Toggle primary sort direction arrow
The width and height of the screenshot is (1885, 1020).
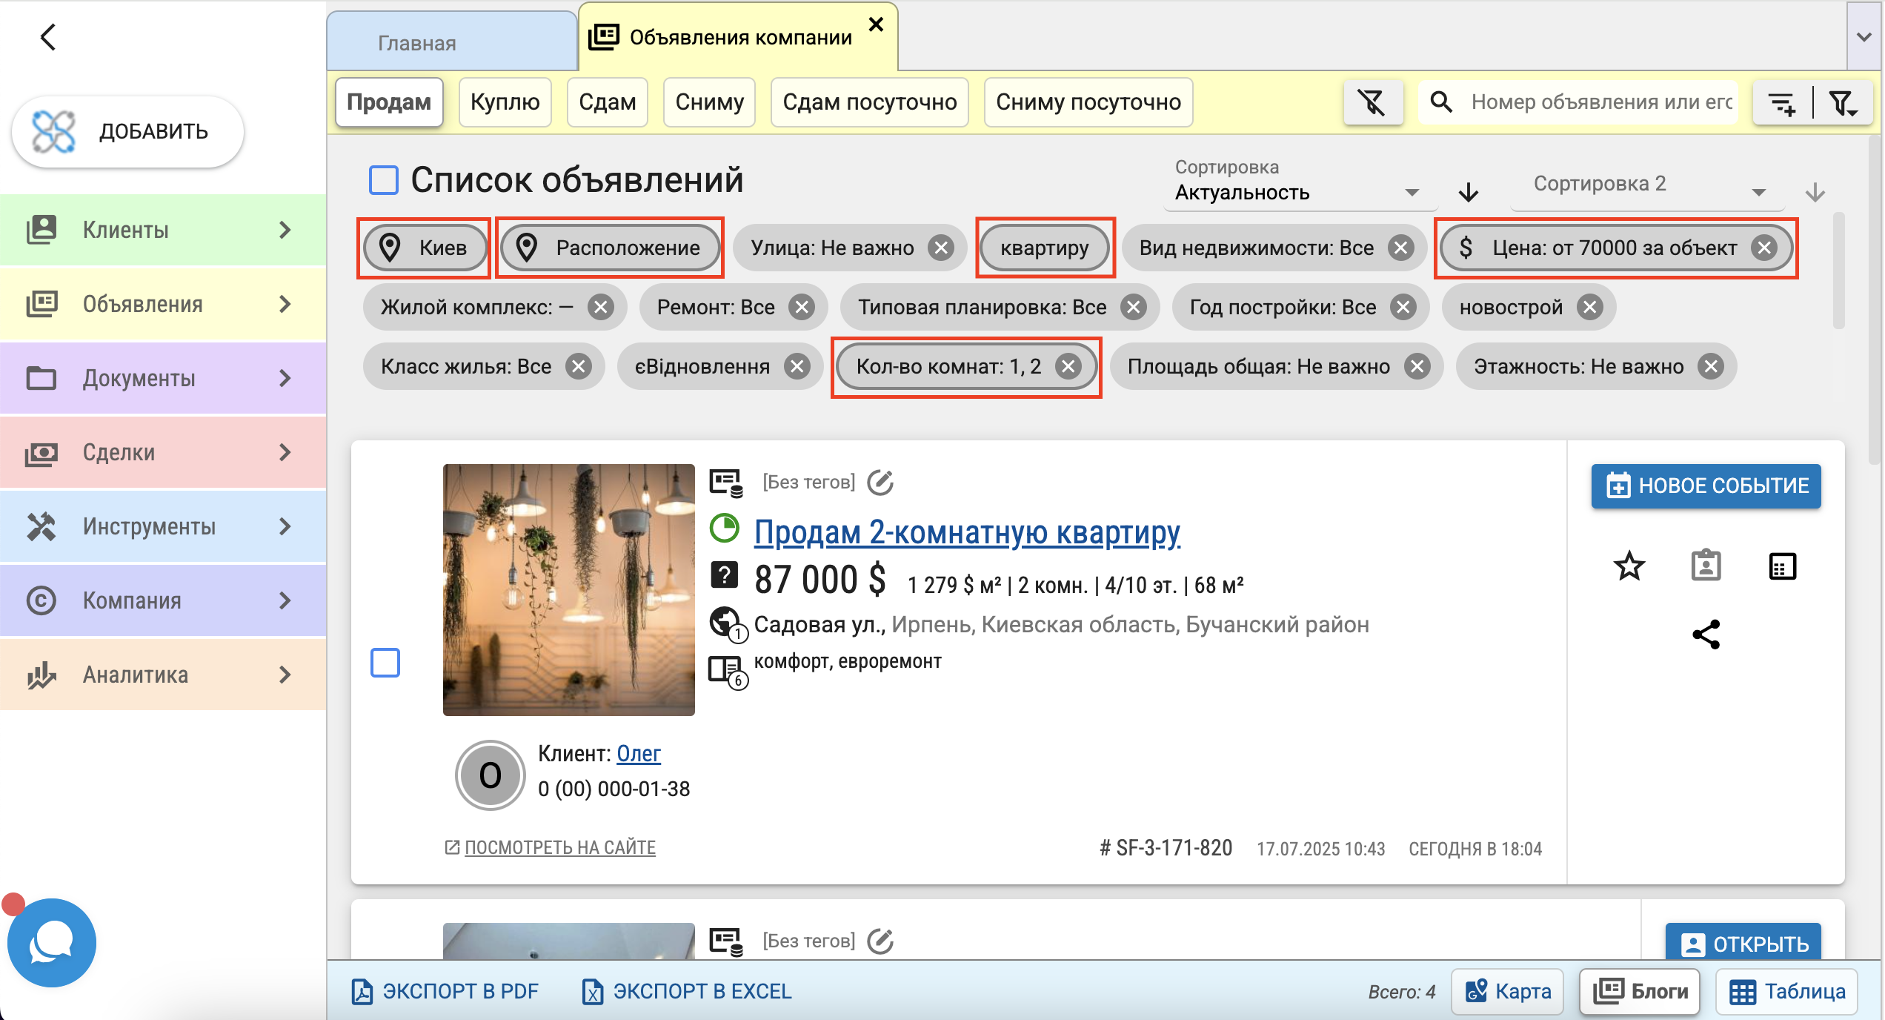coord(1468,193)
